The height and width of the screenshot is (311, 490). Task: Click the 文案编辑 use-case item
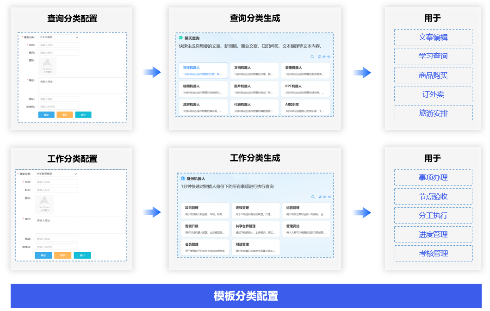point(433,37)
